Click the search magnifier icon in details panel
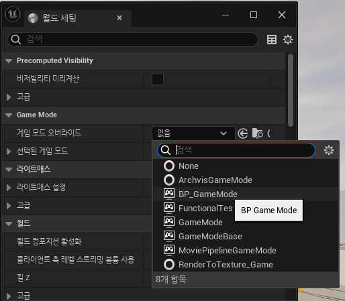The height and width of the screenshot is (301, 345). pos(16,40)
